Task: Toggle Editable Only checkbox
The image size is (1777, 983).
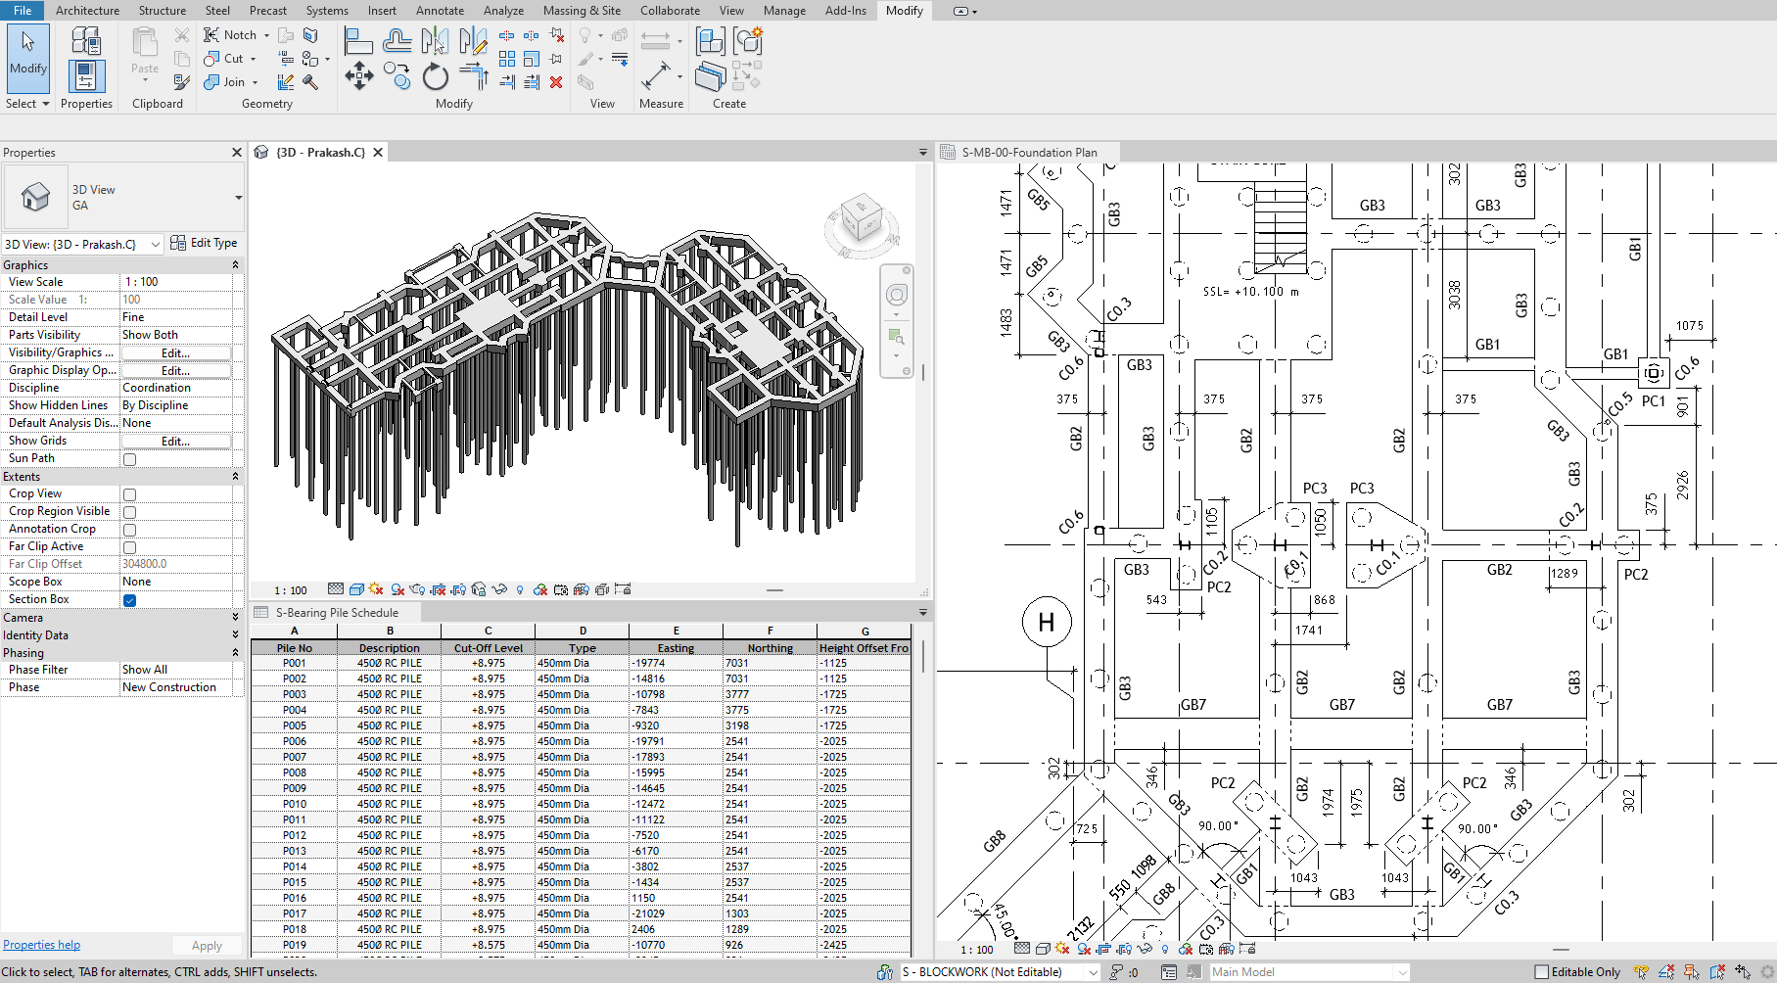Action: click(1542, 972)
